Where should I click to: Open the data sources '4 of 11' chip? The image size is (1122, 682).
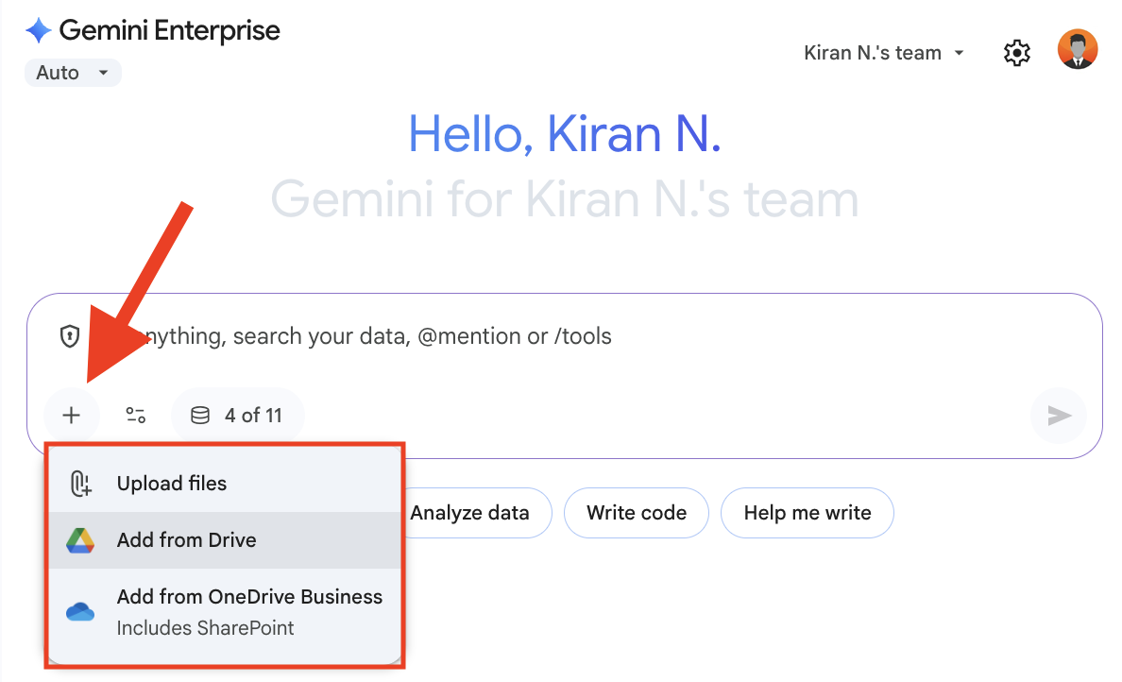(238, 415)
